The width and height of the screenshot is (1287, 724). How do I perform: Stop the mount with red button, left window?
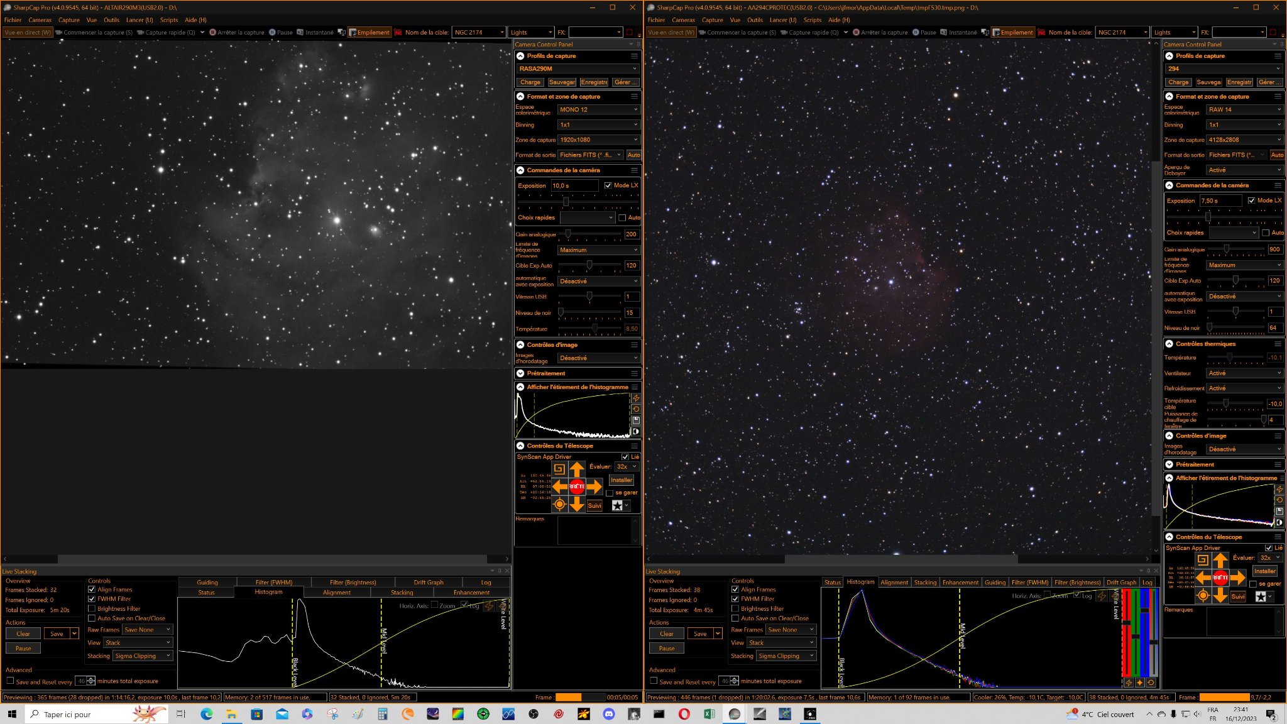coord(577,486)
